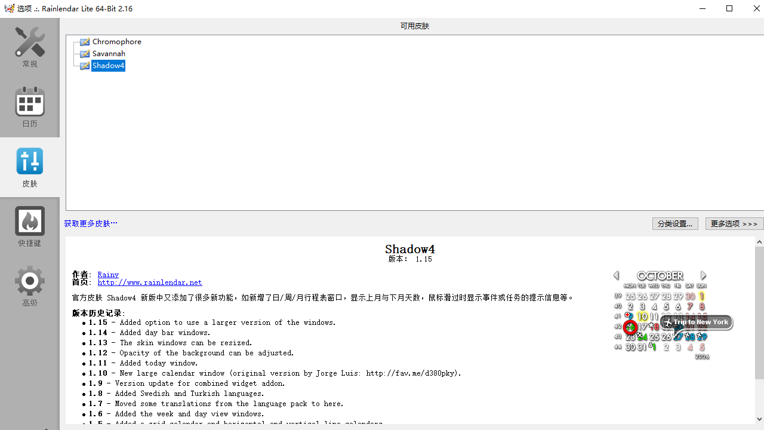Go to previous month in calendar preview
764x430 pixels.
616,275
